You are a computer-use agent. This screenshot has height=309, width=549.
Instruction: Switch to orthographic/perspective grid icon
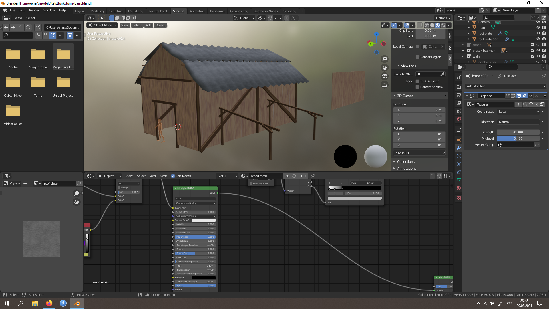[x=385, y=85]
